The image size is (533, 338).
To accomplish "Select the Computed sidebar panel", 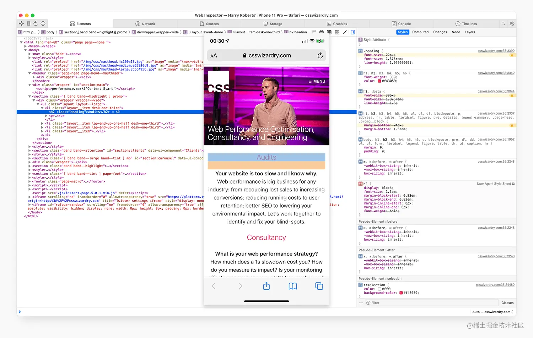I will coord(420,32).
